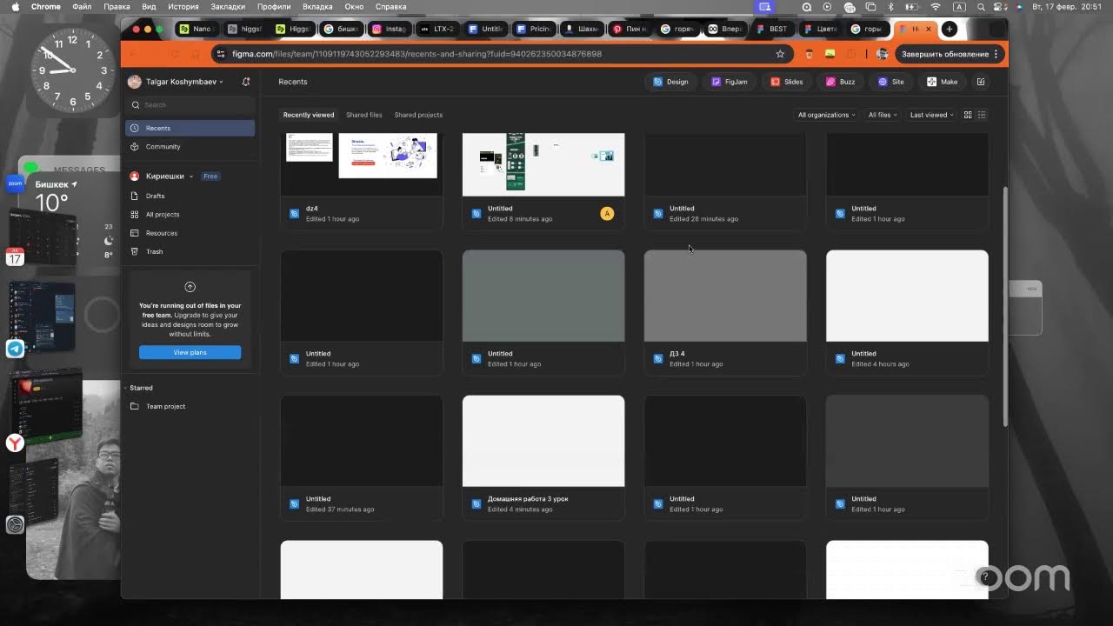Open a new Chrome tab with plus button
The width and height of the screenshot is (1113, 626).
[x=950, y=29]
